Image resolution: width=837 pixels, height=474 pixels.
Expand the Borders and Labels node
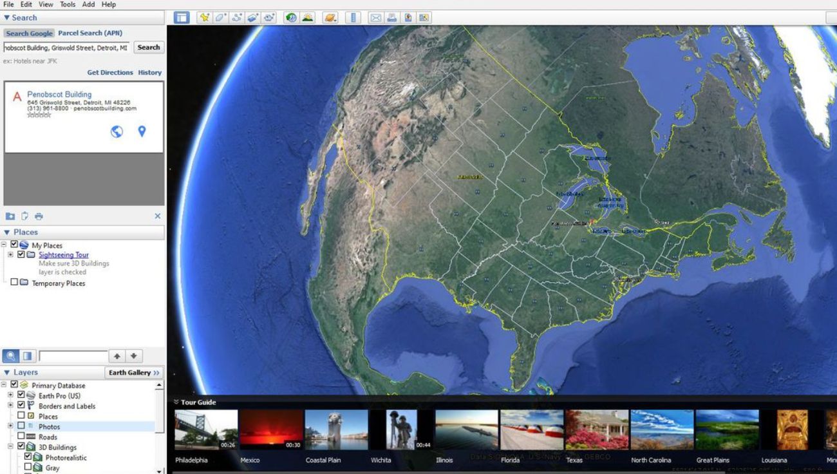point(10,406)
